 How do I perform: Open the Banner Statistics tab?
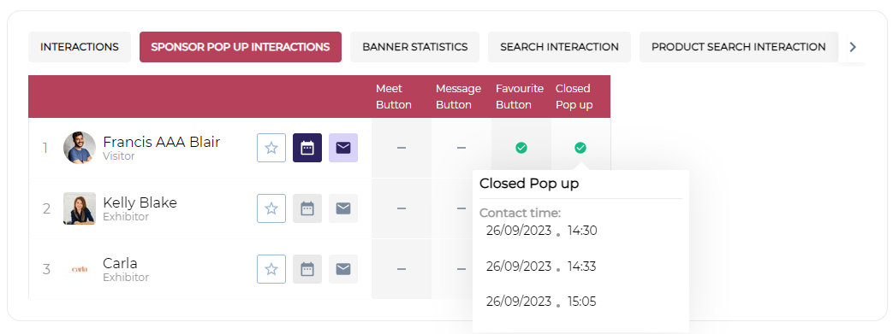point(414,47)
